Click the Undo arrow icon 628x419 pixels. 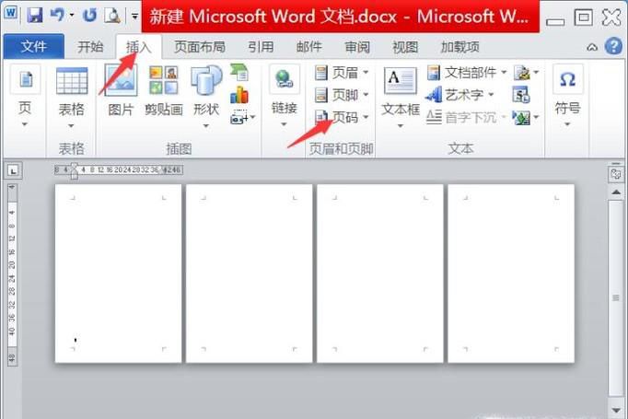[x=57, y=16]
